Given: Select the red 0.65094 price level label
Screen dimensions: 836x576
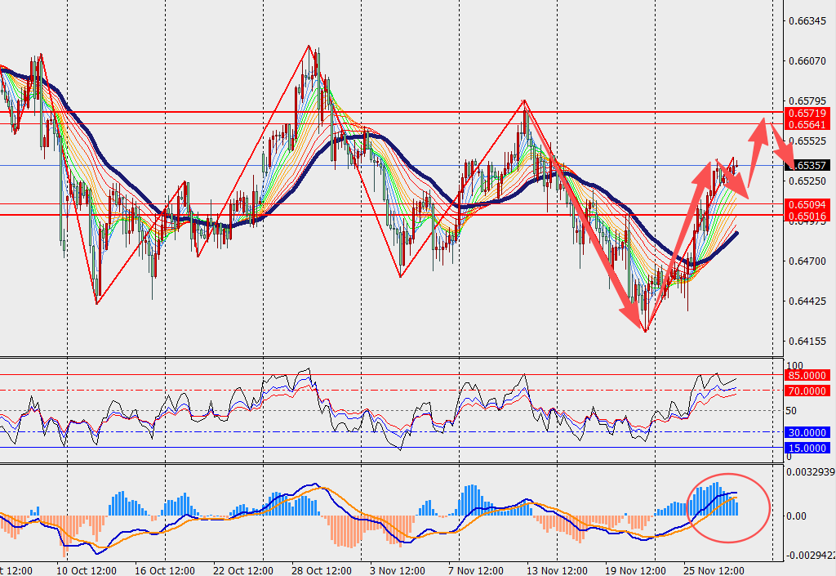Looking at the screenshot, I should coord(807,203).
